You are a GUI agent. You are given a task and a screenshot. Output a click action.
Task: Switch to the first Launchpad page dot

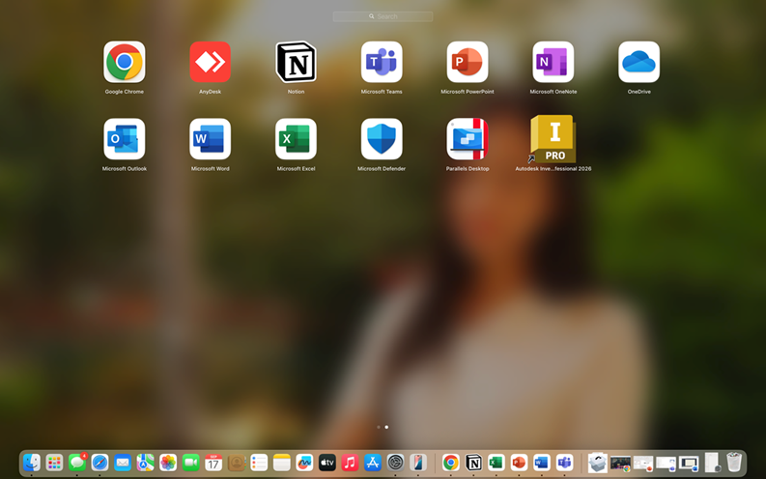pos(379,427)
